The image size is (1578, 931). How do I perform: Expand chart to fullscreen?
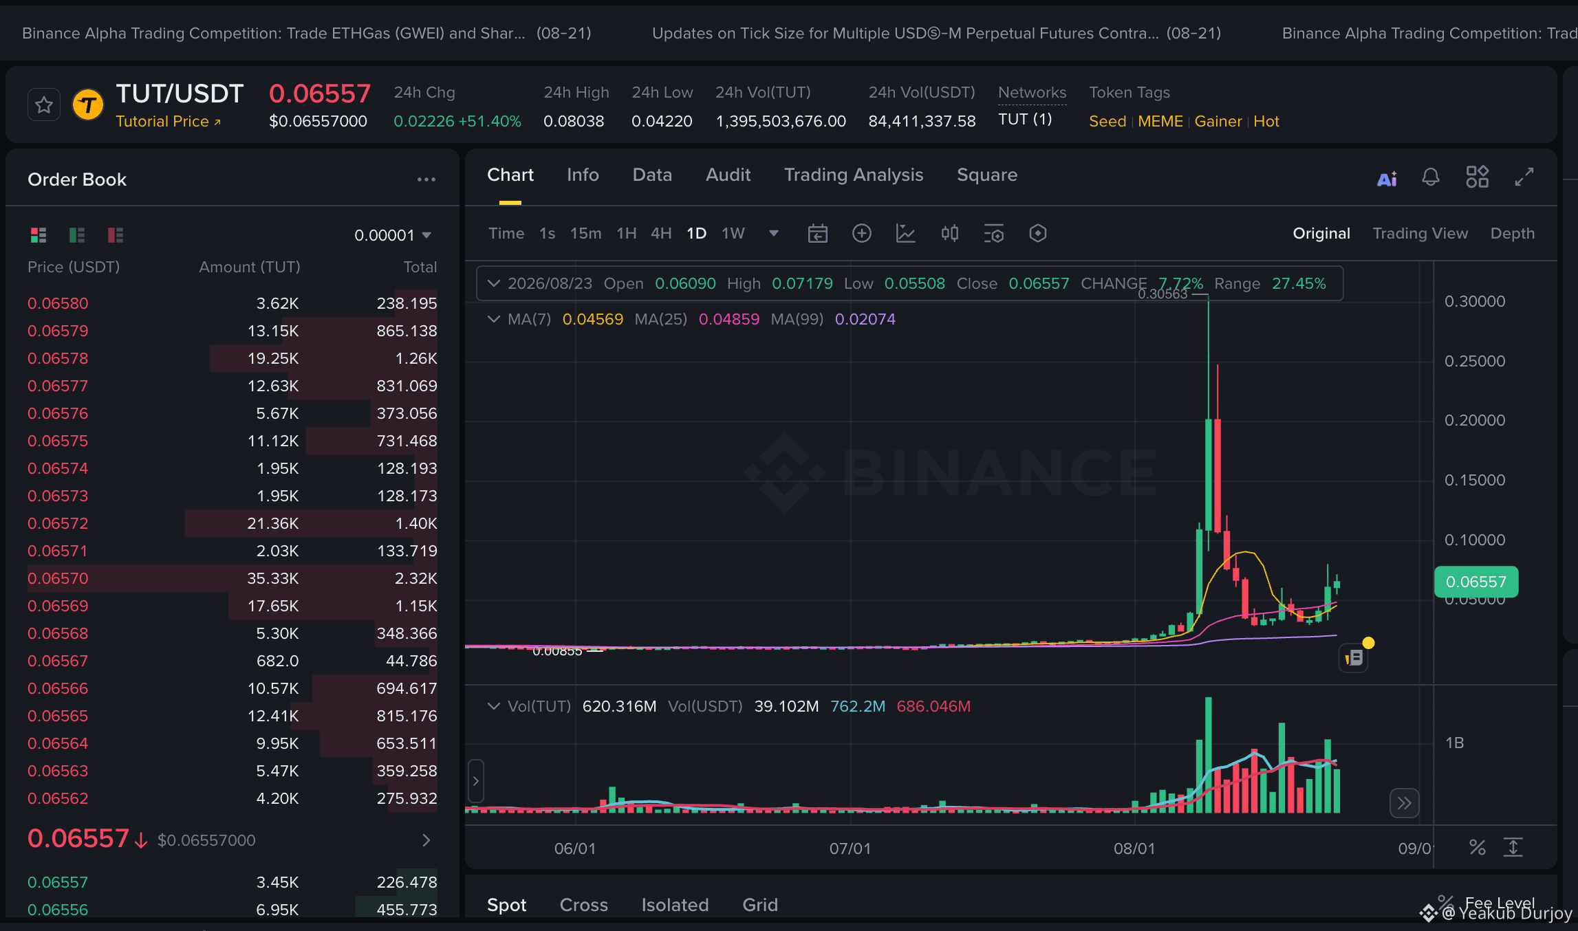[1524, 177]
